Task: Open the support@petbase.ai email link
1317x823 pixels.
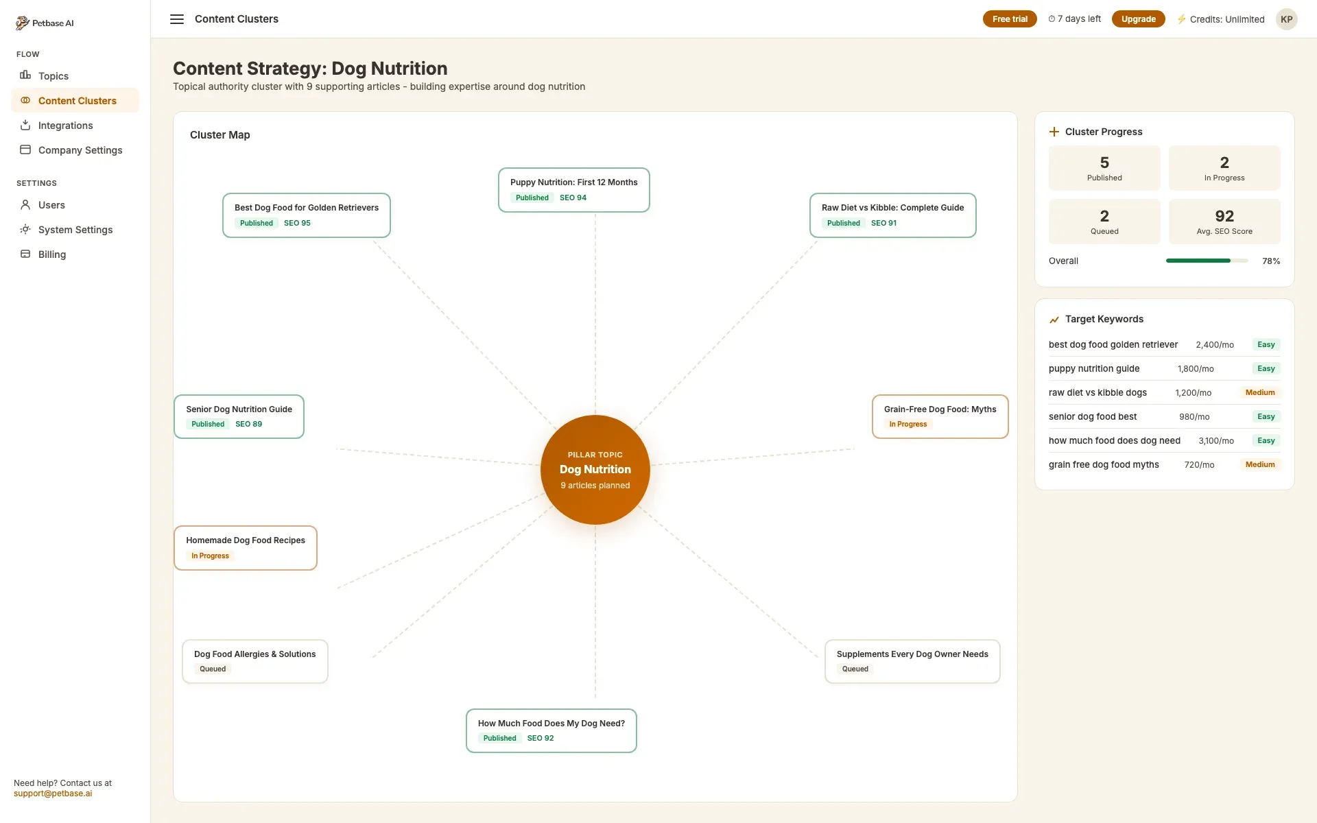Action: pos(54,794)
